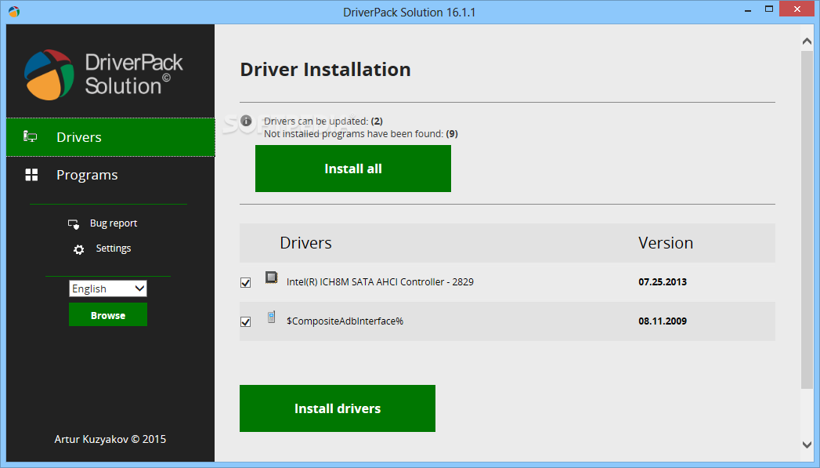Screen dimensions: 820x468
Task: Click the Install all button
Action: pyautogui.click(x=353, y=169)
